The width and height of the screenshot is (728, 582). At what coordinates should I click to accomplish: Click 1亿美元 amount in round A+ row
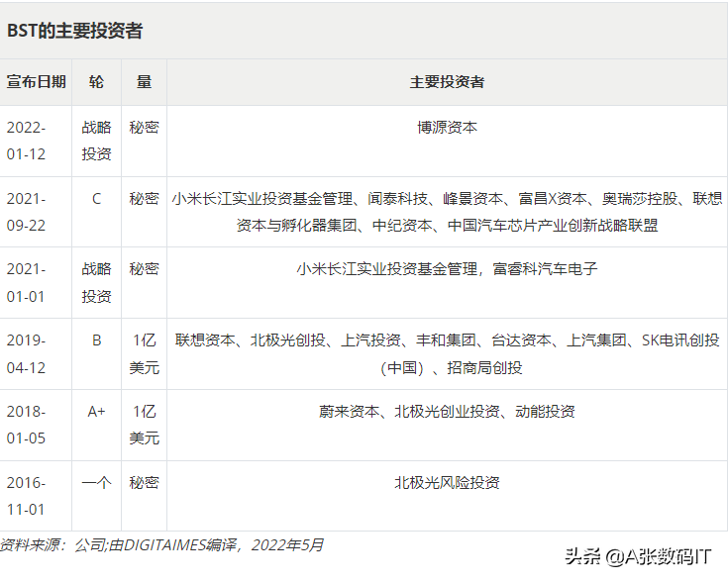tap(144, 425)
